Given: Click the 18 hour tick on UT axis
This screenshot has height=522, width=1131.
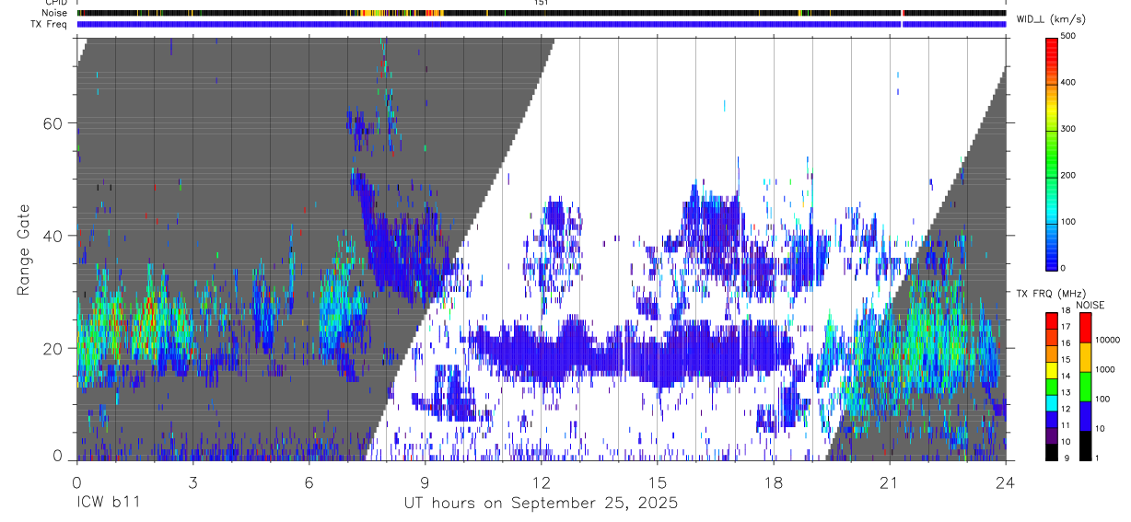Looking at the screenshot, I should tap(773, 482).
